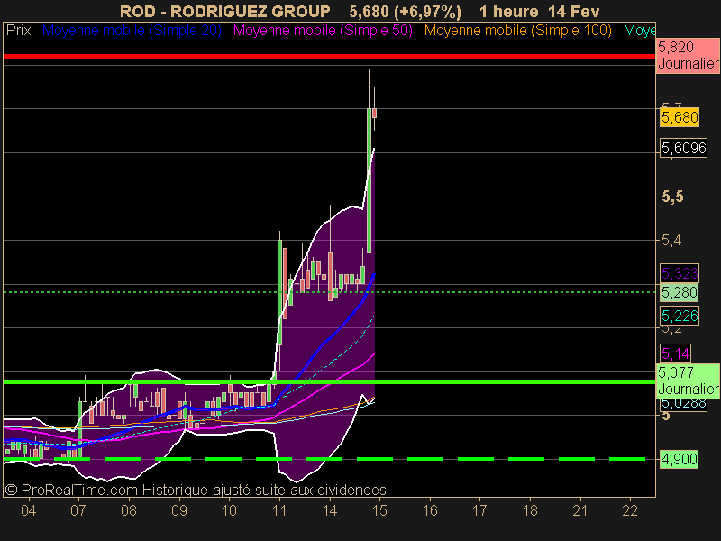
Task: Click the green 4,900 dashed level label
Action: point(679,459)
